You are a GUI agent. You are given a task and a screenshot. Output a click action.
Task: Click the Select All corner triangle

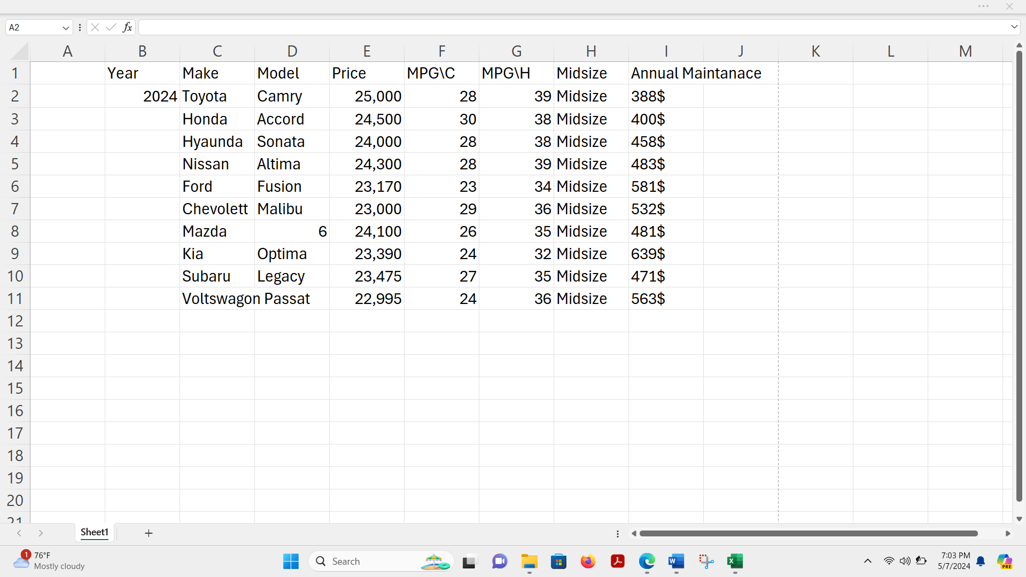[20, 51]
